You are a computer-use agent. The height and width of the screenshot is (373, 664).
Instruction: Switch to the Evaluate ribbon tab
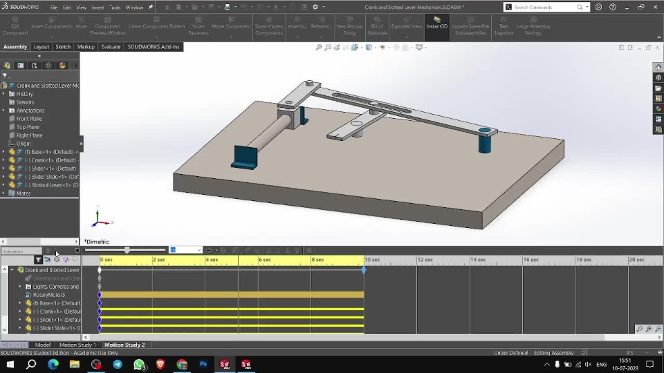click(111, 47)
